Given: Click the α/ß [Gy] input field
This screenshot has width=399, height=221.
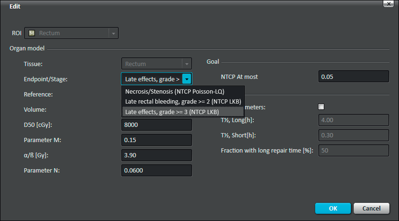Looking at the screenshot, I should pos(157,155).
